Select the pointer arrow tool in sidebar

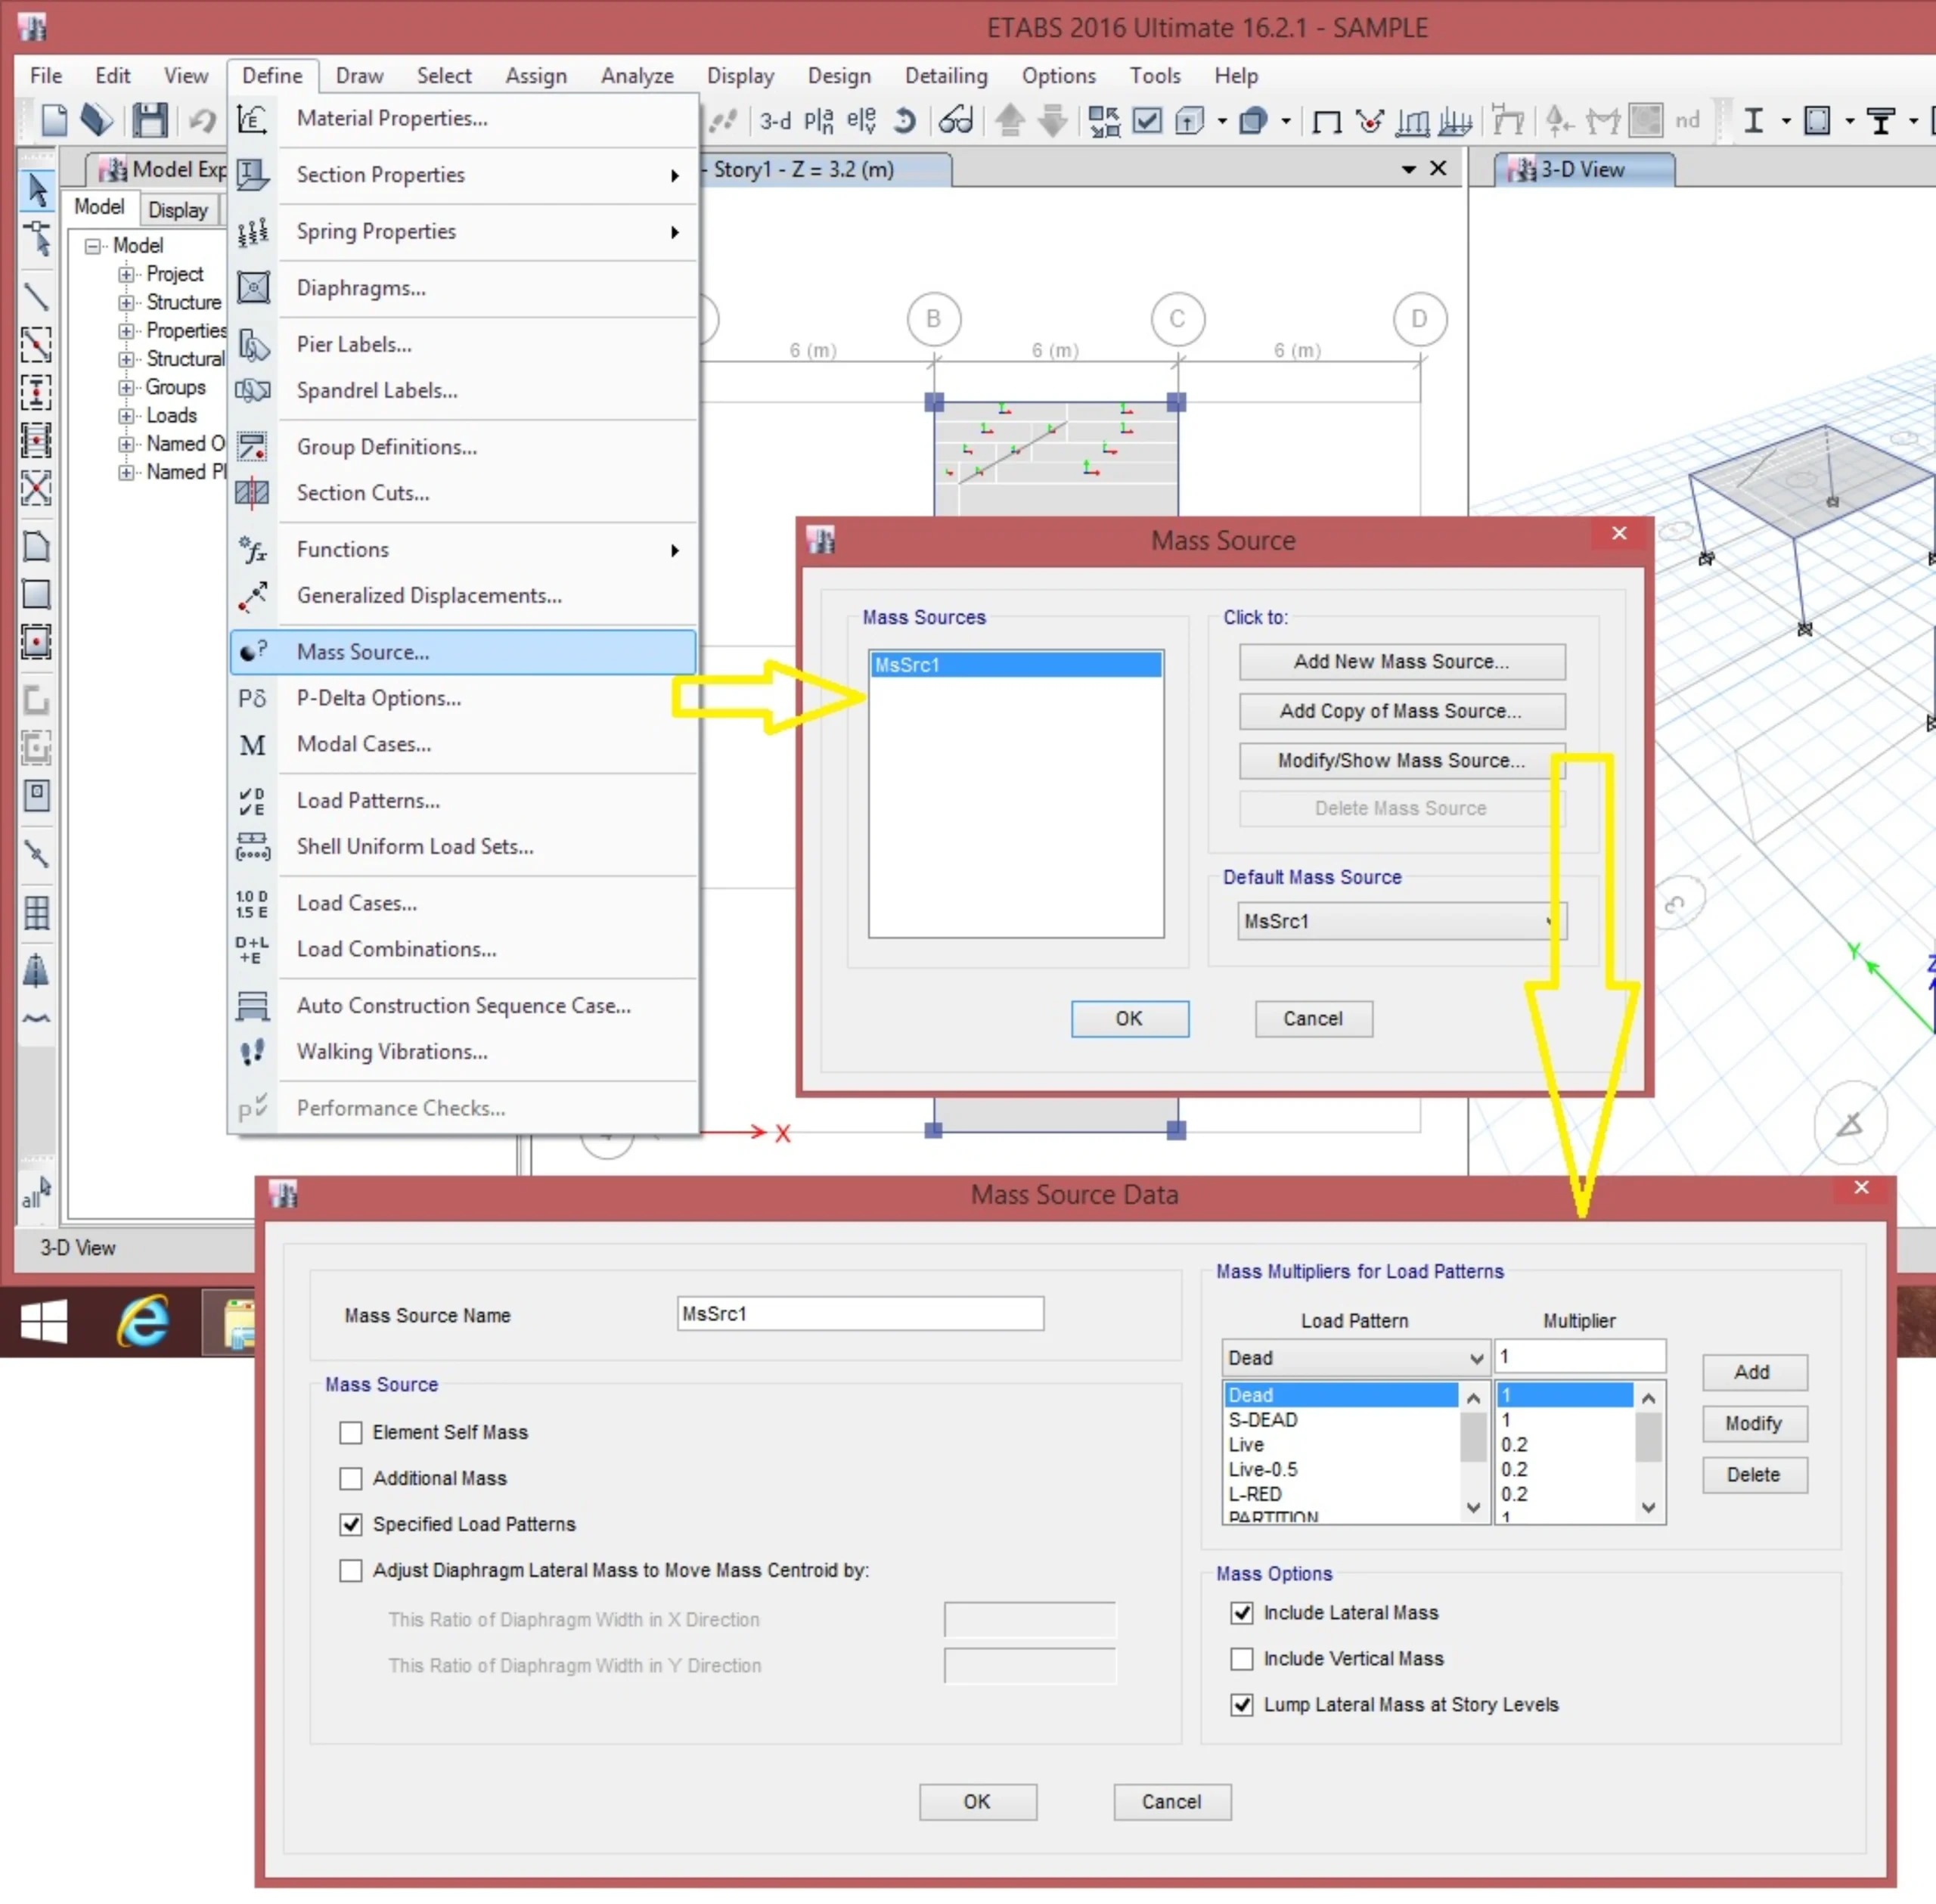pyautogui.click(x=37, y=189)
